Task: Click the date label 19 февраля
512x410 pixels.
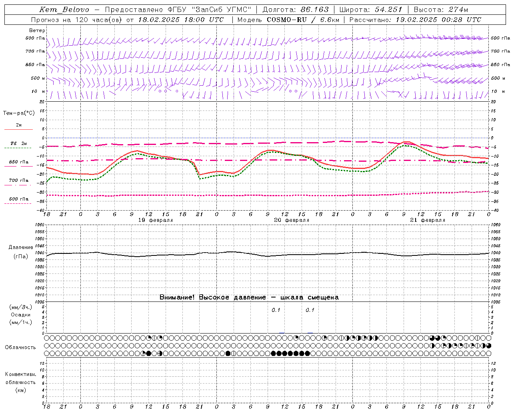Action: pyautogui.click(x=156, y=220)
